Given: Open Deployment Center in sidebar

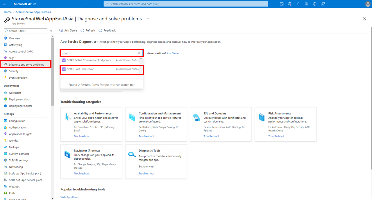Looking at the screenshot, I should point(20,106).
